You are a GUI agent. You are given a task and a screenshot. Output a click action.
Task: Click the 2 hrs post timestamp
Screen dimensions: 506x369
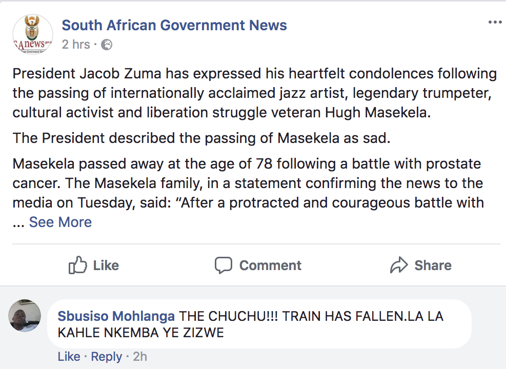tap(76, 45)
